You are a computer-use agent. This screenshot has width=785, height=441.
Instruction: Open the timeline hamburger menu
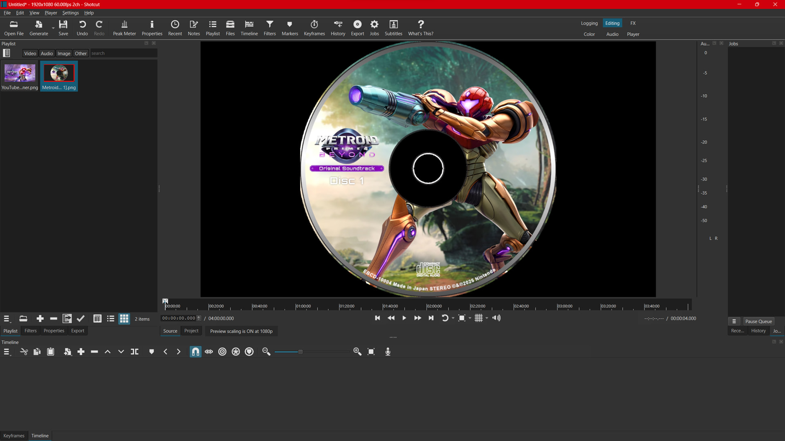(7, 352)
